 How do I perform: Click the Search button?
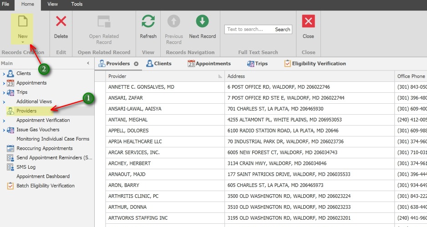click(282, 30)
